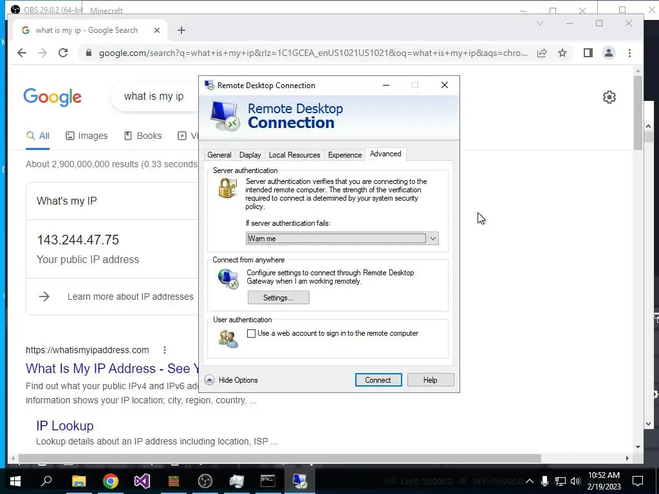Open Chrome three-dot menu
The image size is (659, 494).
[x=629, y=53]
